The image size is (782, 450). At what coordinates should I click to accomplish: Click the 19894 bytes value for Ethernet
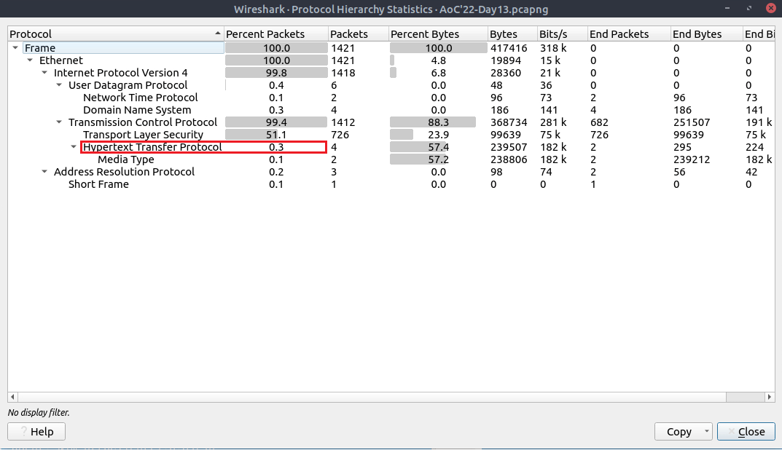[506, 60]
